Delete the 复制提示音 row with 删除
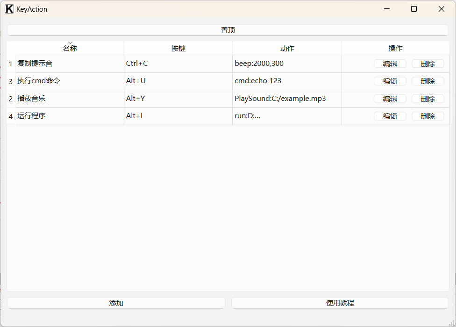Viewport: 456px width, 327px height. tap(428, 64)
